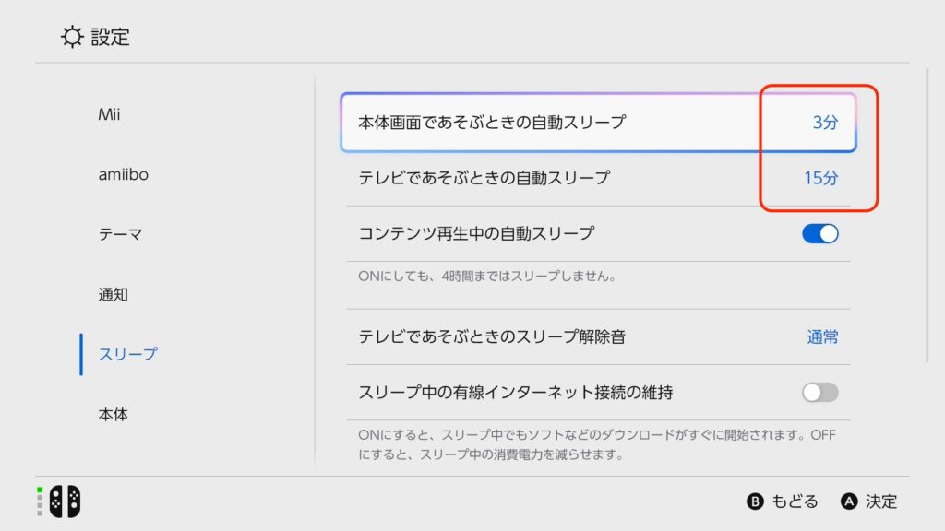Image resolution: width=945 pixels, height=531 pixels.
Task: Select スリープ sidebar item
Action: (127, 354)
